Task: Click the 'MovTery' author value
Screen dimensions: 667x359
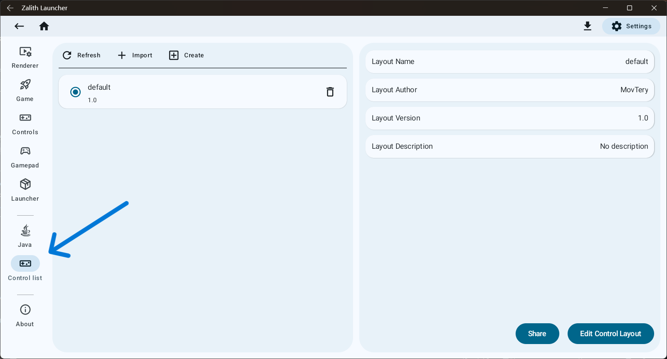Action: coord(634,90)
